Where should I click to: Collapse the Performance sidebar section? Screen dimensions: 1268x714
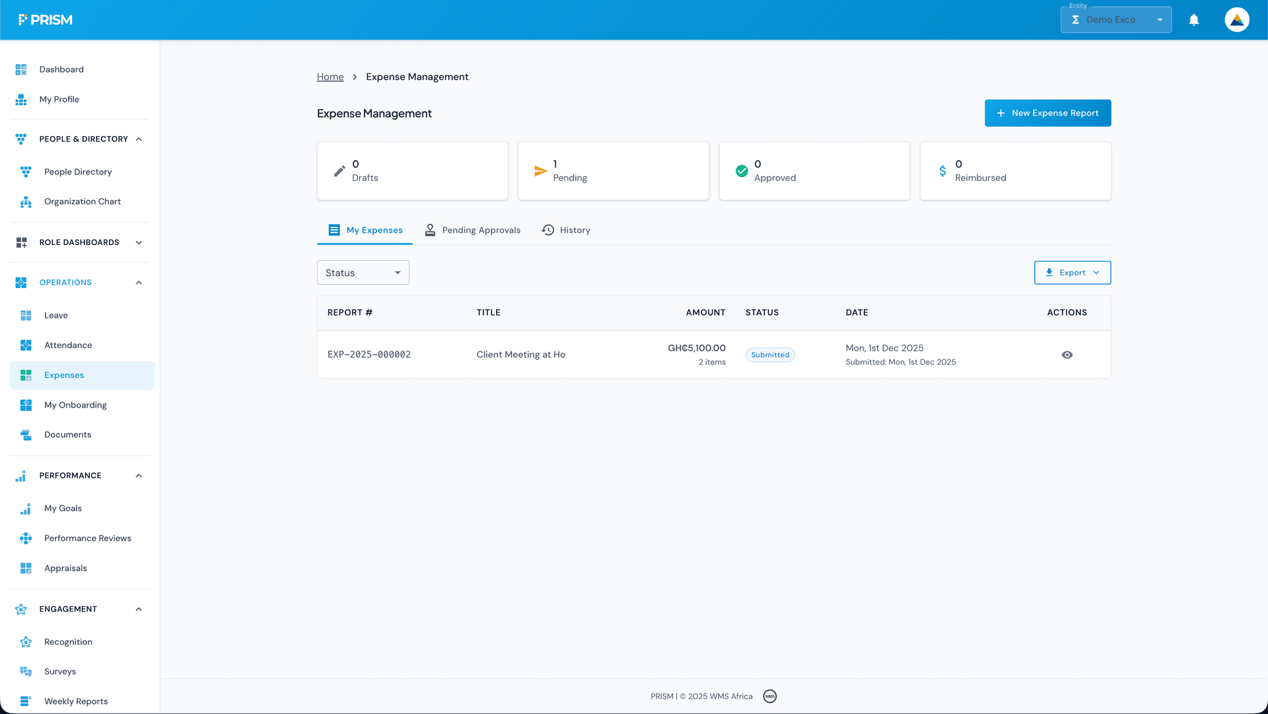(x=139, y=475)
